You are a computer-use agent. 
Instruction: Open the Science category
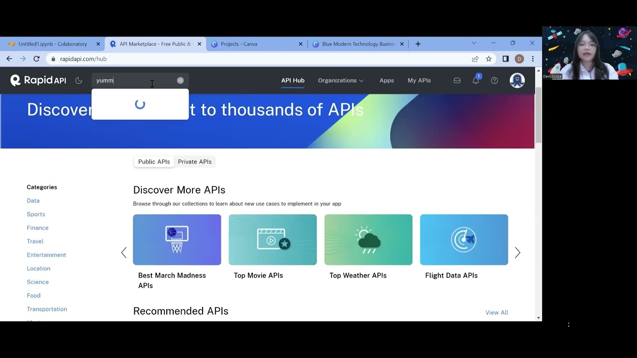click(38, 282)
